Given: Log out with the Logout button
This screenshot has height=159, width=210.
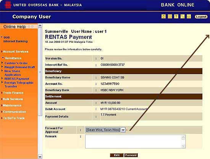Looking at the screenshot, I should click(x=201, y=16).
